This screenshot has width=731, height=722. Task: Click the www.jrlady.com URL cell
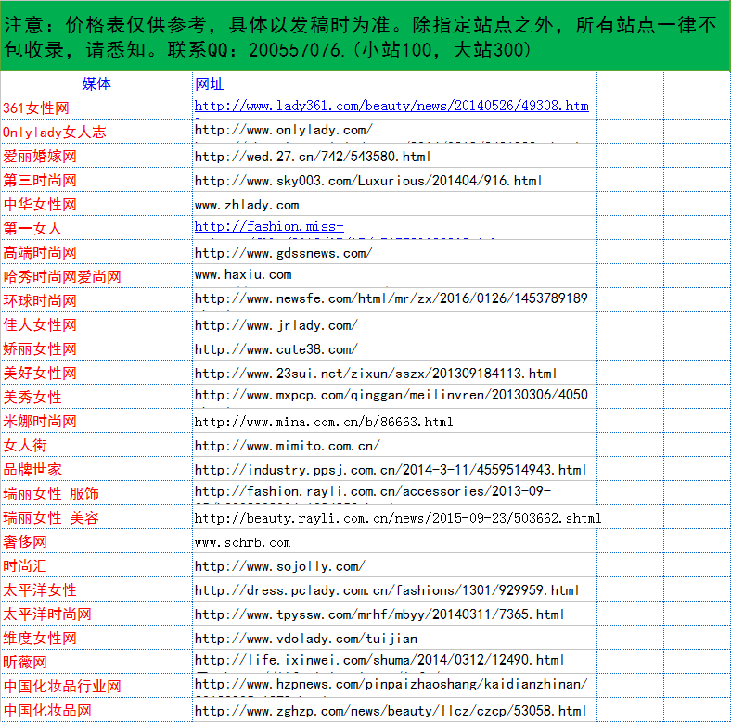394,324
